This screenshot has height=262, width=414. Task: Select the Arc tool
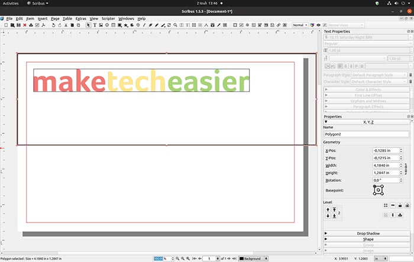coord(132,25)
